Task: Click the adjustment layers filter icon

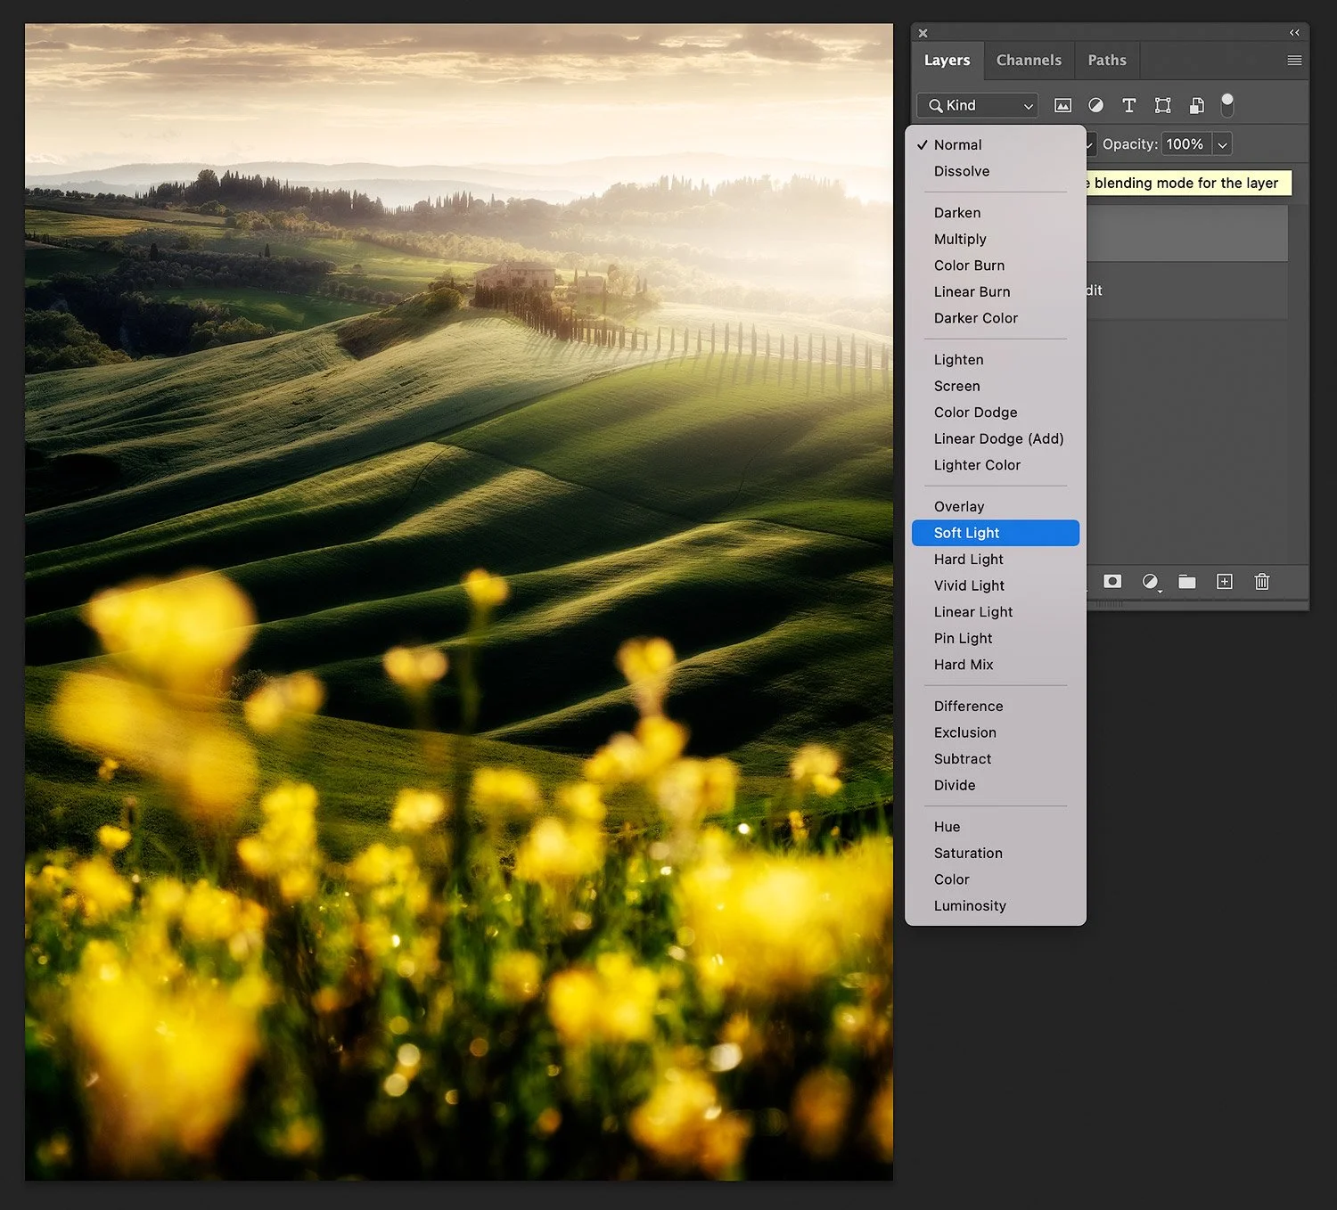Action: [1095, 105]
